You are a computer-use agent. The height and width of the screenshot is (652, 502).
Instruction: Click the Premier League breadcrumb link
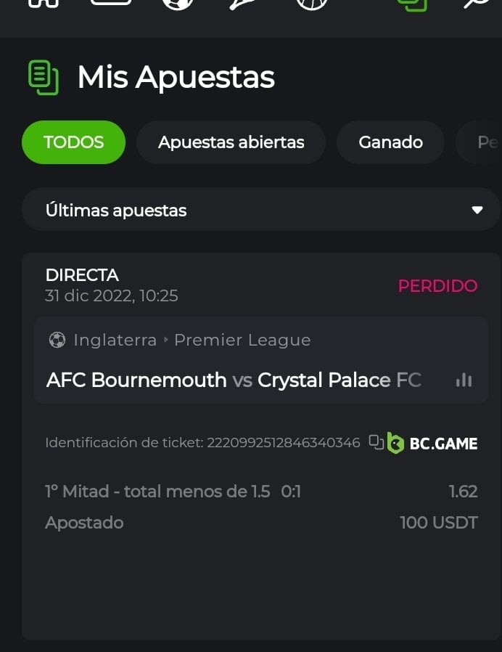click(242, 340)
